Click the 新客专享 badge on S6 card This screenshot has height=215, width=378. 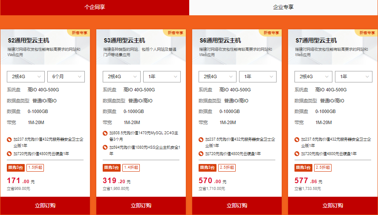tap(271, 33)
